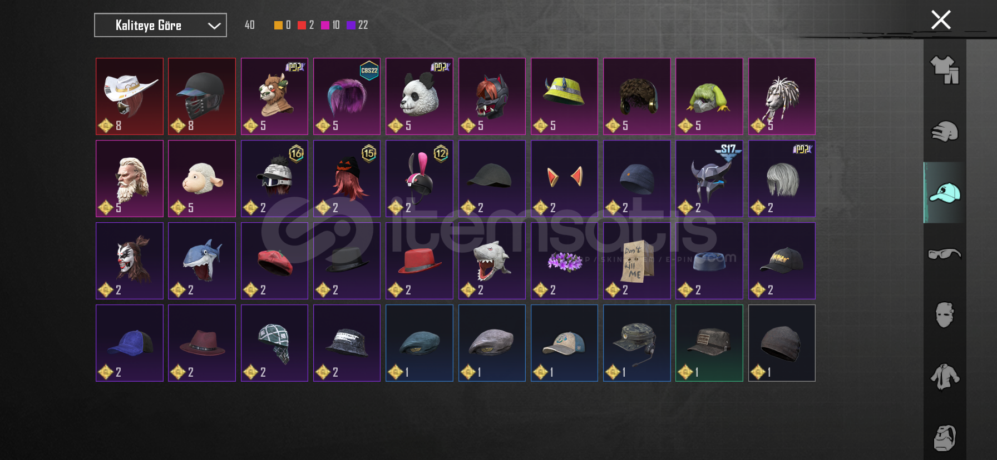Select the green-bordered brown patrol cap
Screen dimensions: 997x460
709,343
